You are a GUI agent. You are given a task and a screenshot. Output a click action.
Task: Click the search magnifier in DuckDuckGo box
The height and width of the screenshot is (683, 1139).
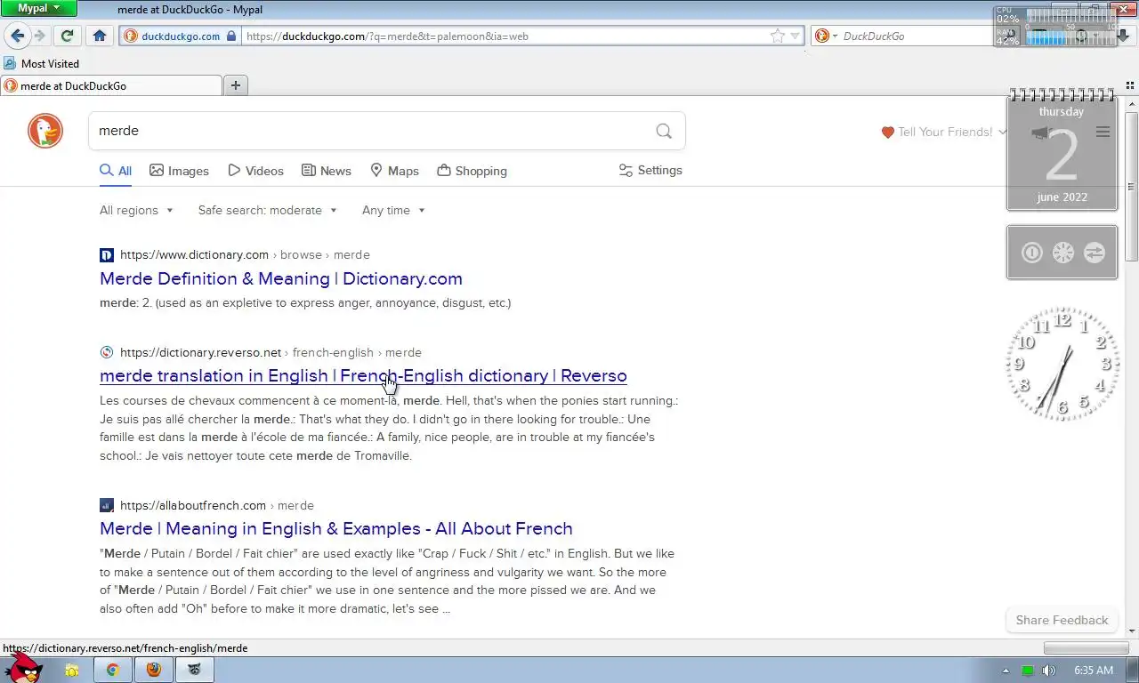[664, 131]
